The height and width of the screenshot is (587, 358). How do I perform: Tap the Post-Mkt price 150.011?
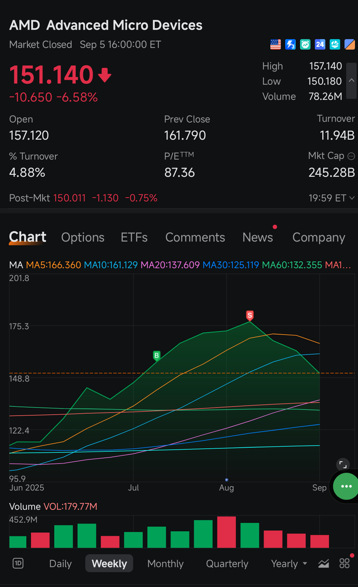69,198
